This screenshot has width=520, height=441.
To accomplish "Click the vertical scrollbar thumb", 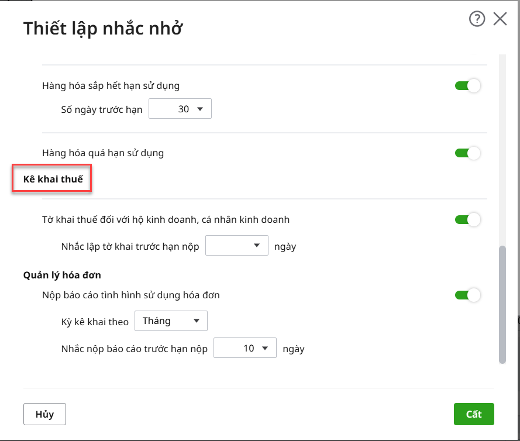I will 502,304.
